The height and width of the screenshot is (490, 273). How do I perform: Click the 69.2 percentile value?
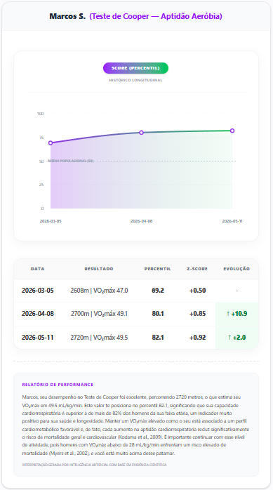(x=158, y=291)
